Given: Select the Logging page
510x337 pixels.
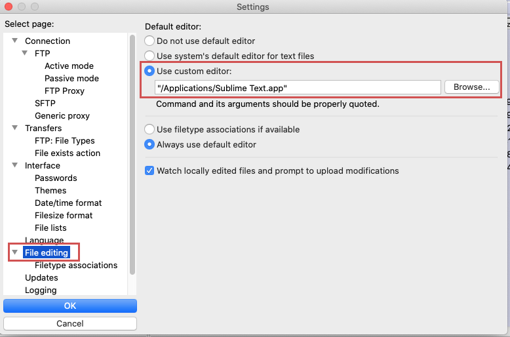Looking at the screenshot, I should [x=41, y=290].
